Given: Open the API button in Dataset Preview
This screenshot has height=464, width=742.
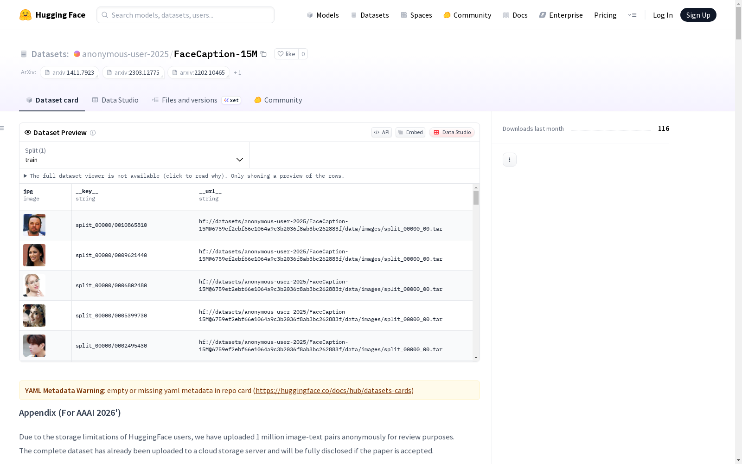Looking at the screenshot, I should (x=382, y=132).
